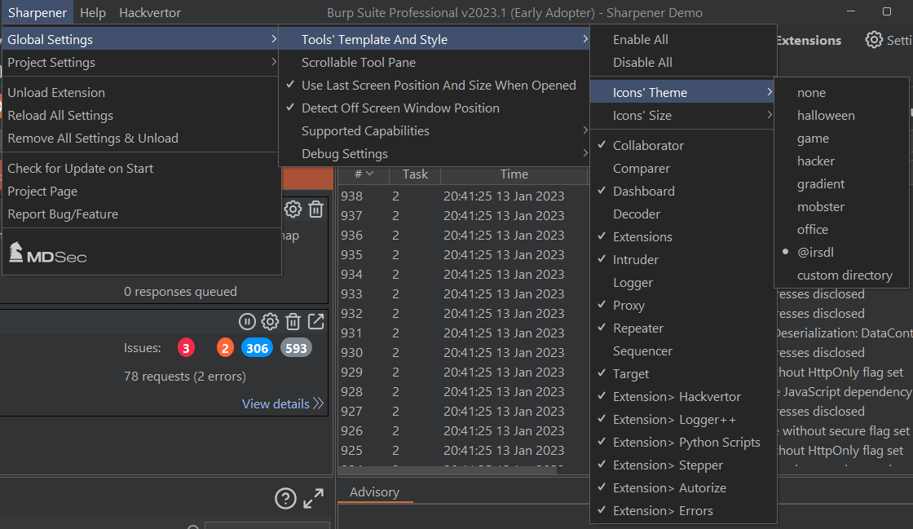913x529 pixels.
Task: Click the MDSec logo in Sharpener menu
Action: point(48,253)
